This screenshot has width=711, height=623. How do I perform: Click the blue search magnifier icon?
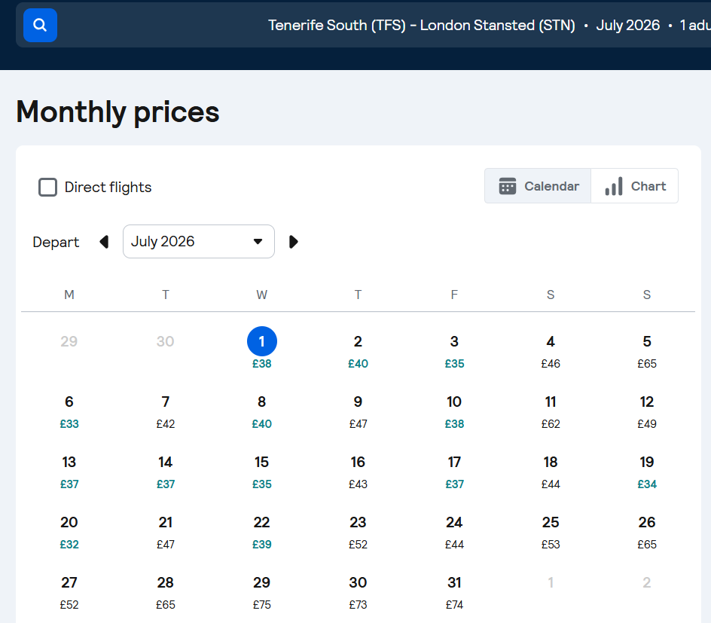(x=40, y=26)
